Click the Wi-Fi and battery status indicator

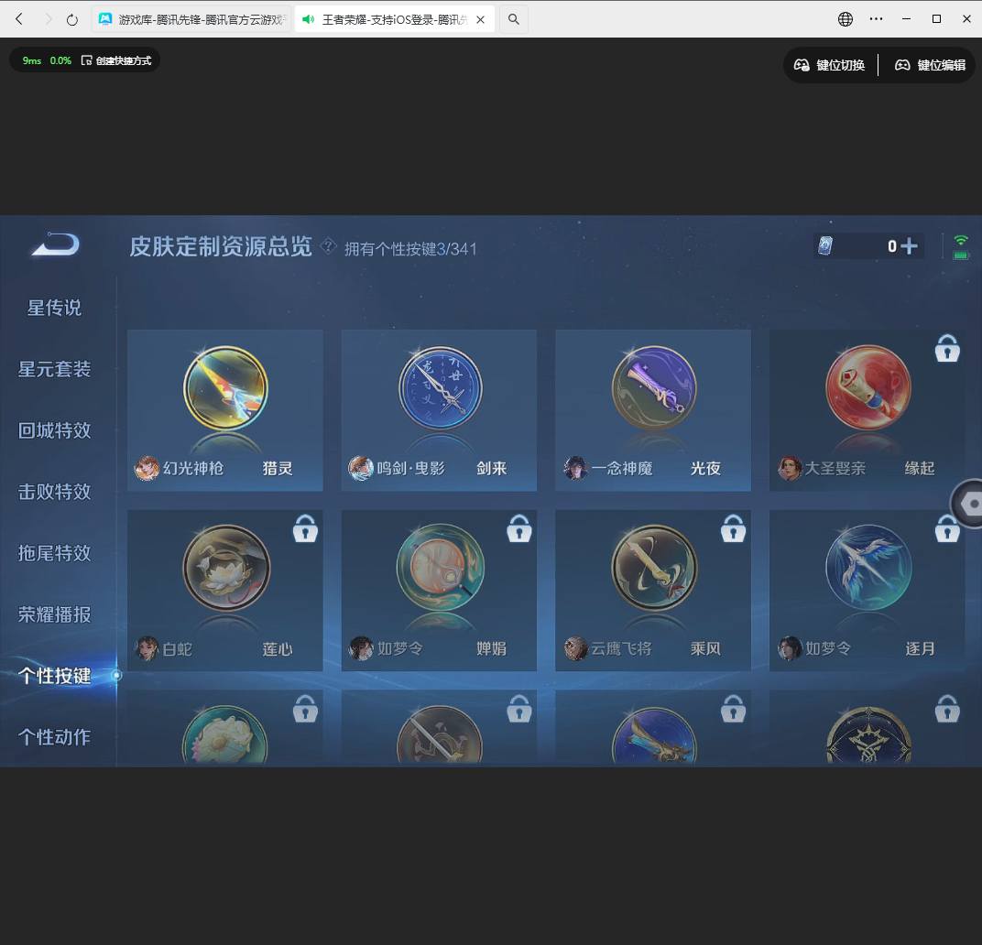pyautogui.click(x=960, y=245)
